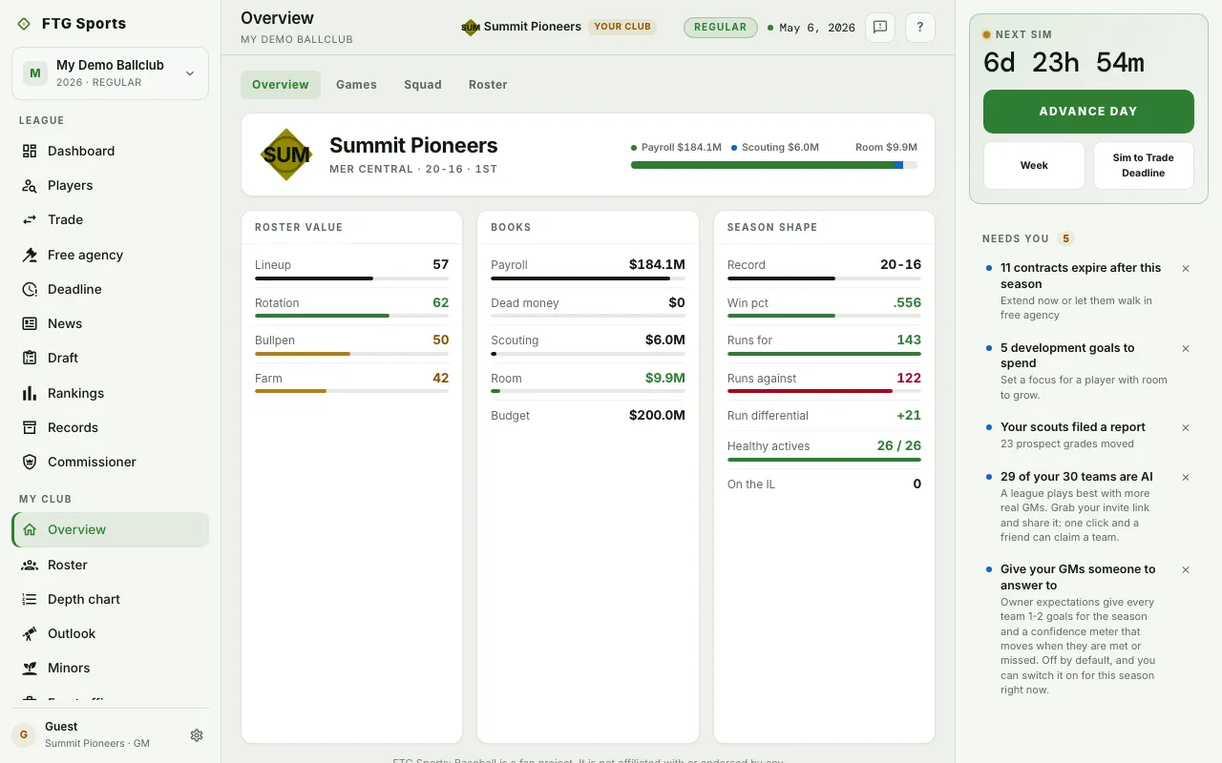Switch to the Roster tab

pyautogui.click(x=488, y=85)
